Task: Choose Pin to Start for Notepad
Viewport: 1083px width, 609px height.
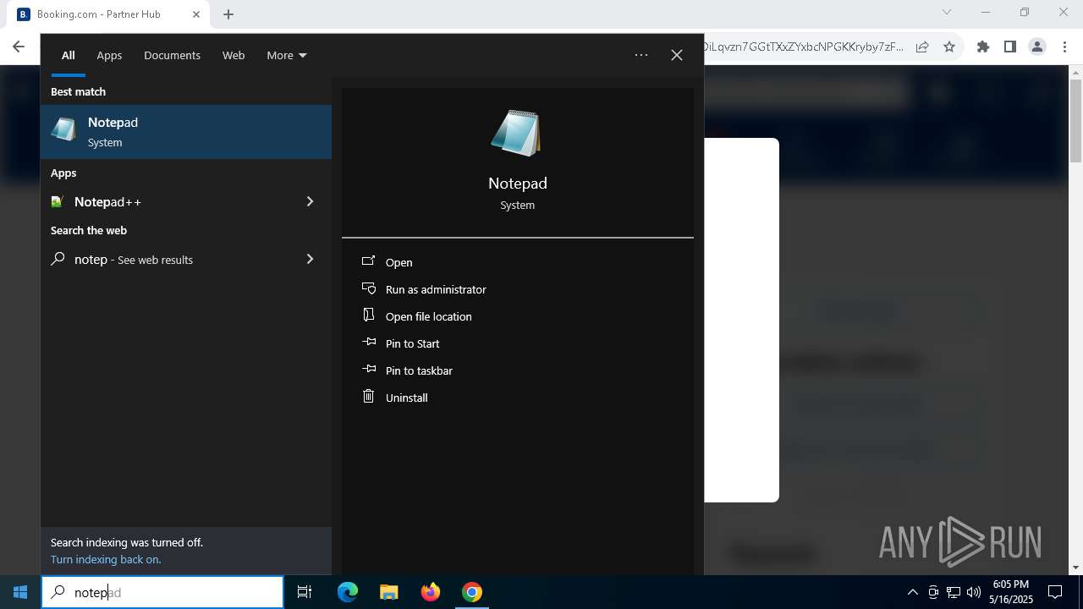Action: coord(413,343)
